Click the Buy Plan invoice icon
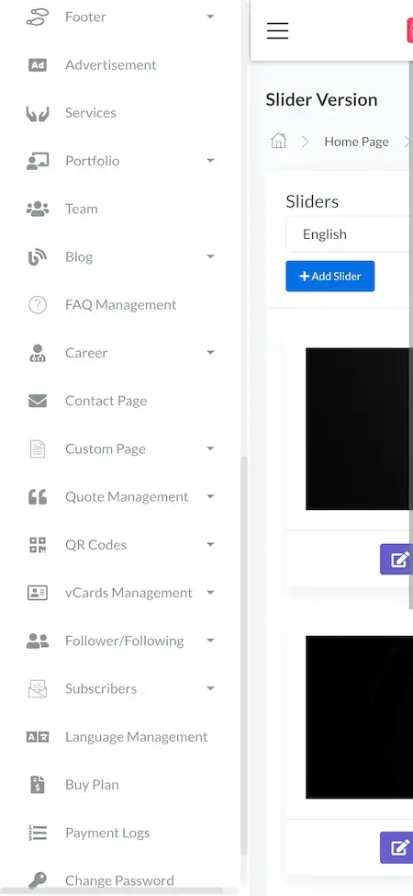The width and height of the screenshot is (413, 896). tap(38, 785)
